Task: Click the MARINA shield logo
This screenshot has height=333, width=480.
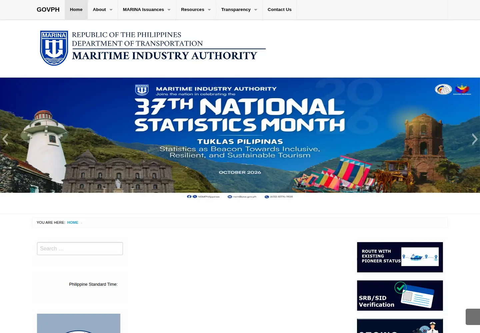Action: click(54, 48)
